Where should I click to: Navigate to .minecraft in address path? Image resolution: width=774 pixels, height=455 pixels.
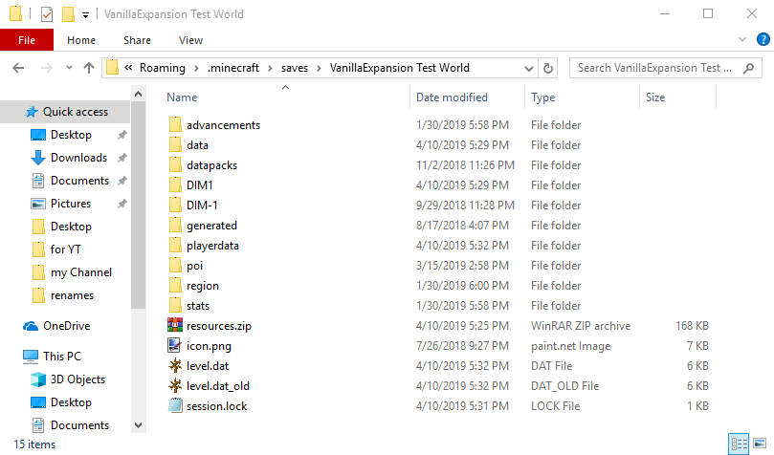point(233,68)
